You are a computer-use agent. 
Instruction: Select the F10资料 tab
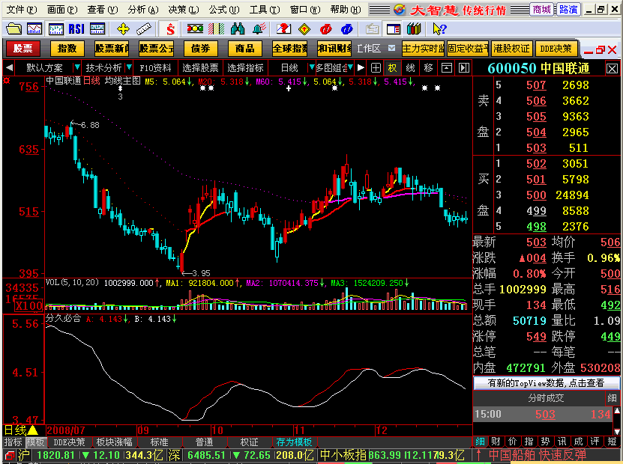coord(155,68)
